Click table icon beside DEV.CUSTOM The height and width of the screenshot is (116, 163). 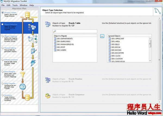coord(110,59)
